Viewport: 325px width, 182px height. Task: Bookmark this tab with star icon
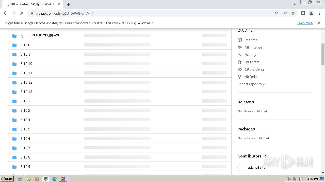(293, 13)
